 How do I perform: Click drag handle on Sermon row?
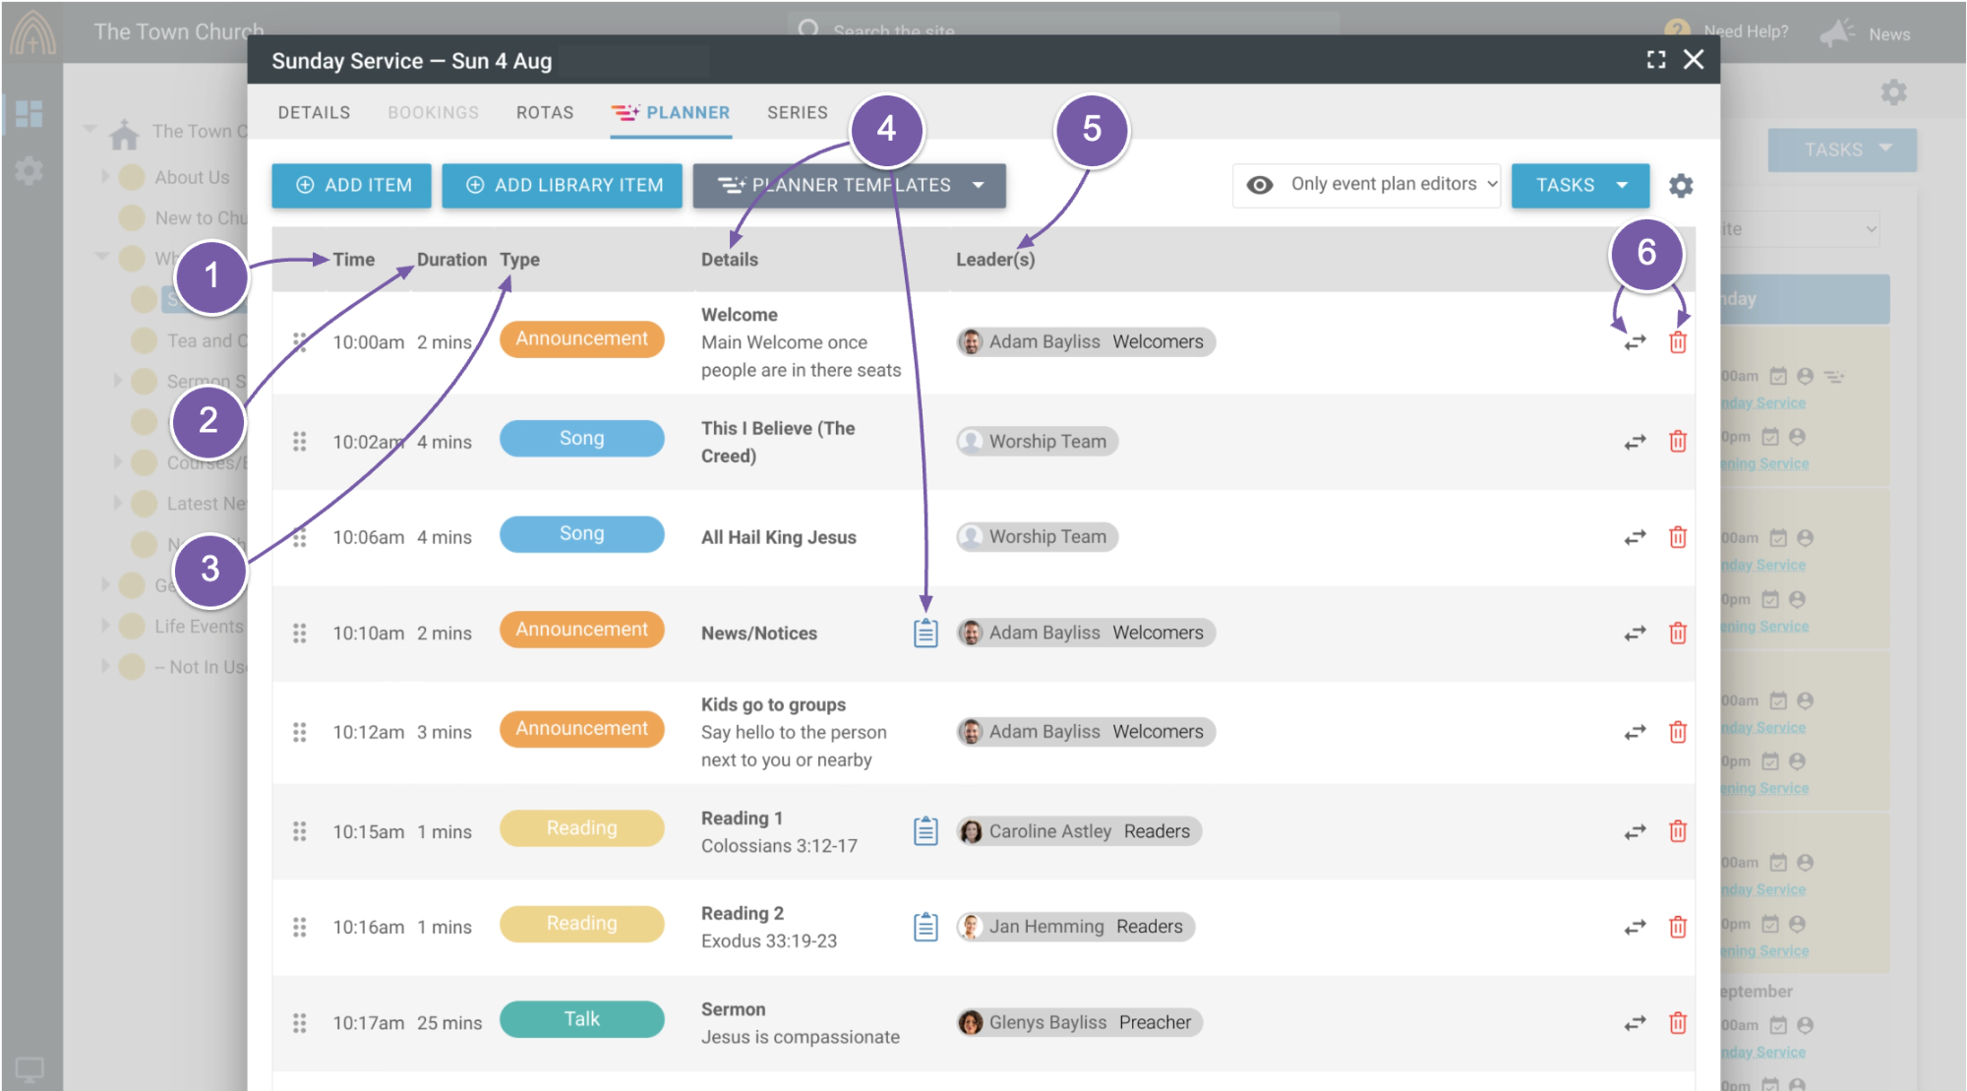tap(300, 1023)
